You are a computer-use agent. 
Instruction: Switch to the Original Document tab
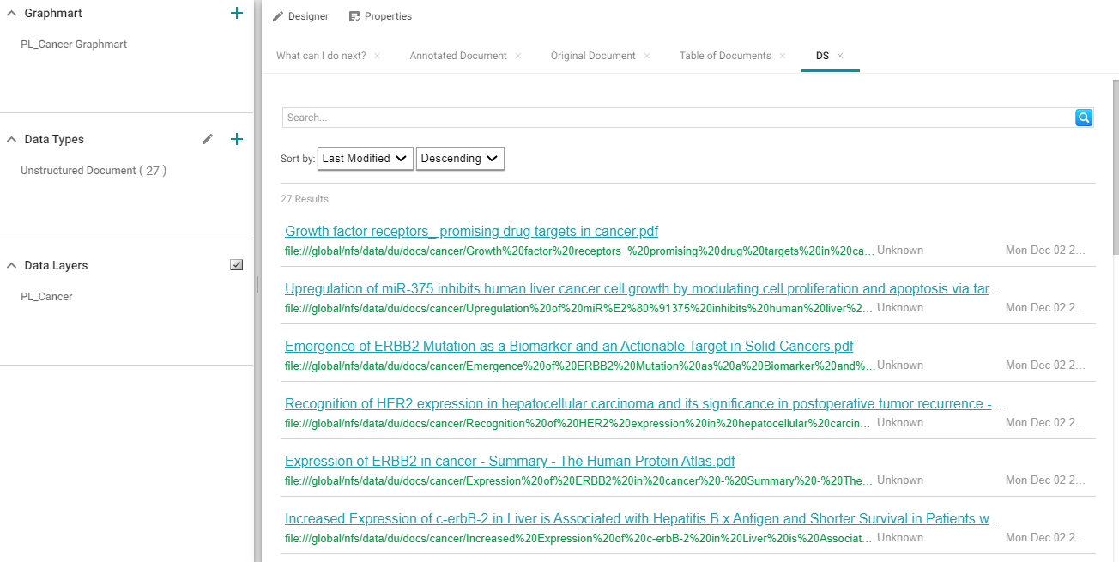(x=593, y=56)
